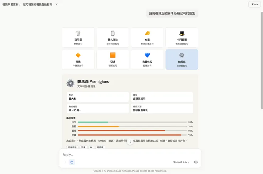Click the 95% value label
Image resolution: width=263 pixels, height=174 pixels.
tap(190, 135)
